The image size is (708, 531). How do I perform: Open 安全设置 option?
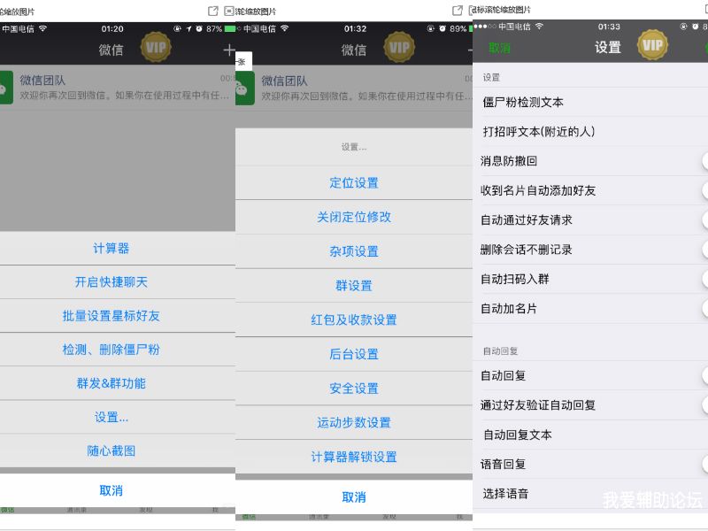click(x=354, y=389)
